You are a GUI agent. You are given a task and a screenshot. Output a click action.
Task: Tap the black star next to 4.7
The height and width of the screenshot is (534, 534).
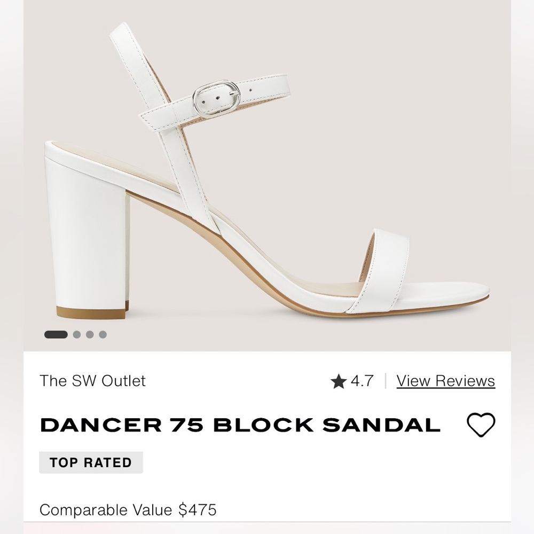[x=338, y=381]
